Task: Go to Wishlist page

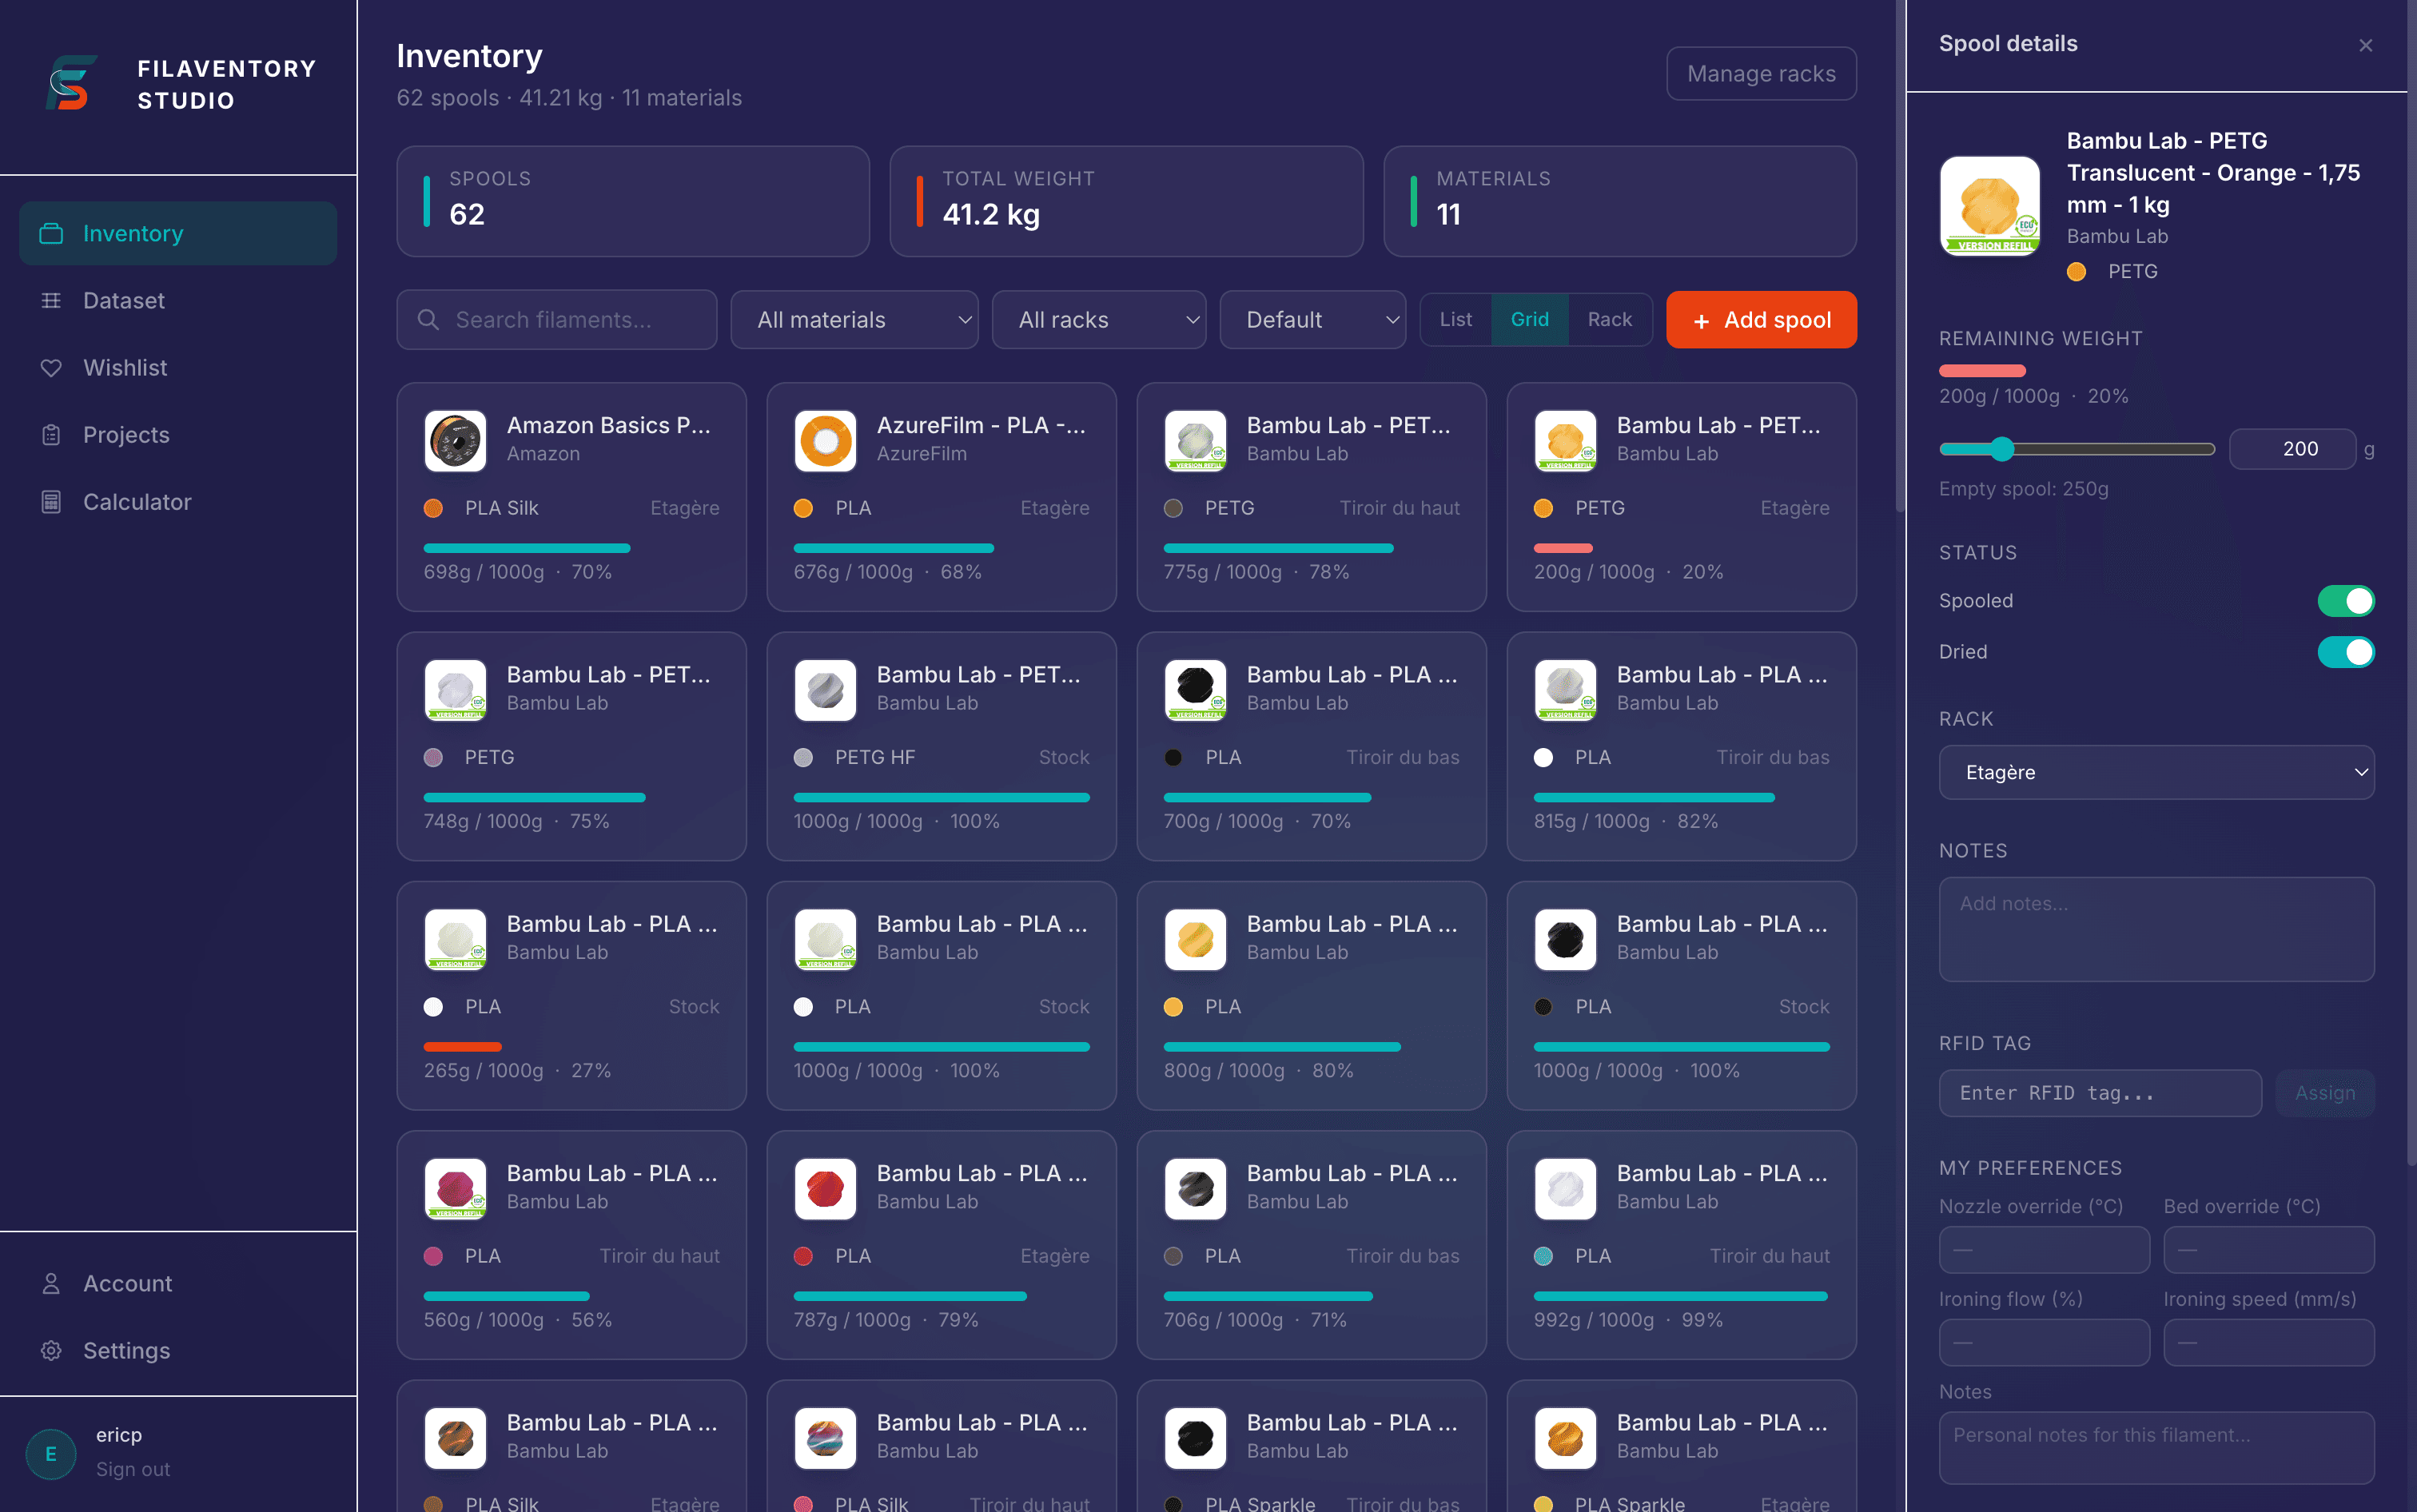Action: tap(178, 367)
